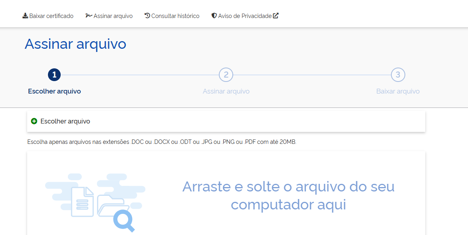The image size is (468, 235).
Task: Click Assinar arquivo in the top menu
Action: 109,16
